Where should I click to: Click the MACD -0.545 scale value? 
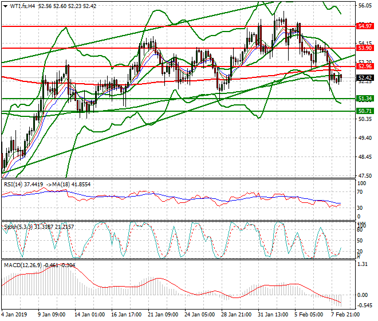click(x=364, y=306)
